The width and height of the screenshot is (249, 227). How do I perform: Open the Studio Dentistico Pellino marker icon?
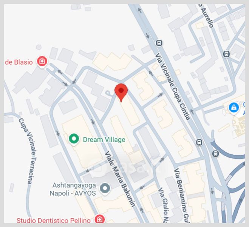[100, 219]
